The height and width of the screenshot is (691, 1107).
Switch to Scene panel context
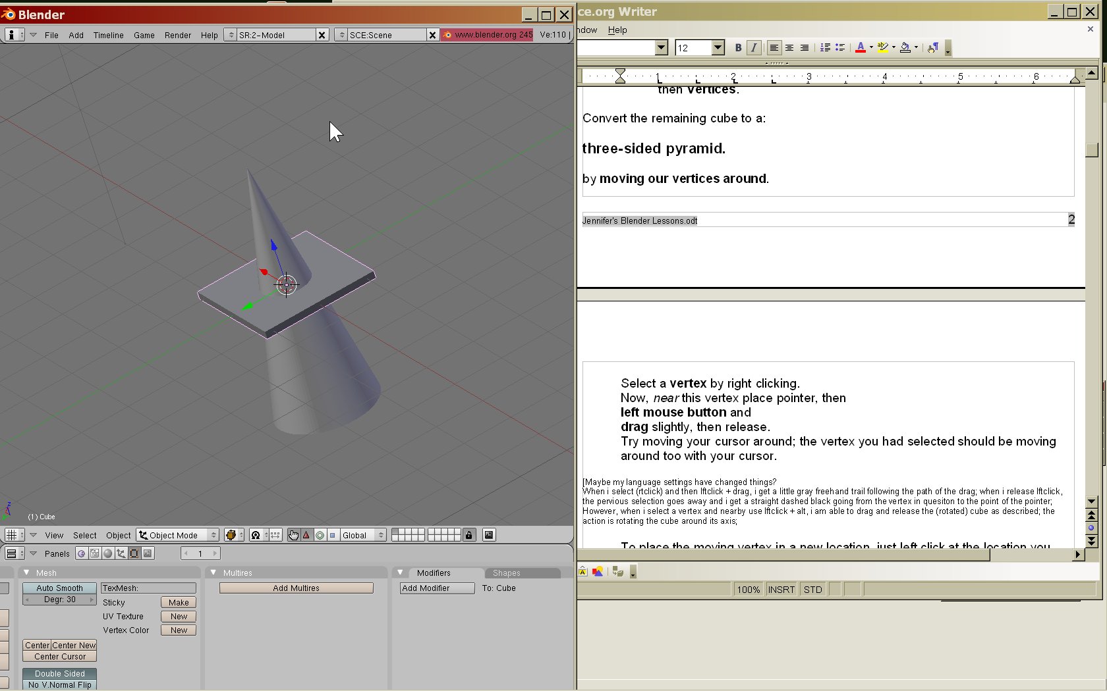[x=148, y=553]
